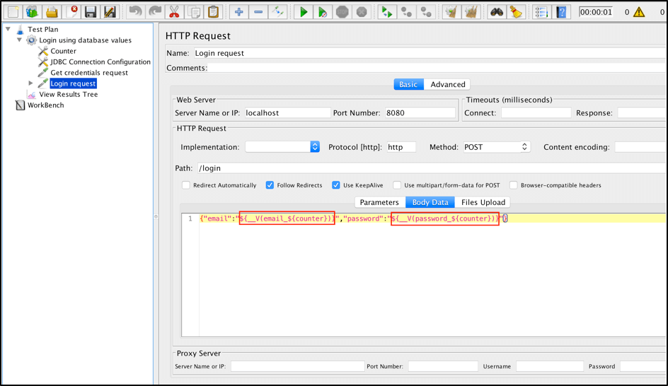Open the Method POST dropdown
668x386 pixels.
click(x=496, y=147)
